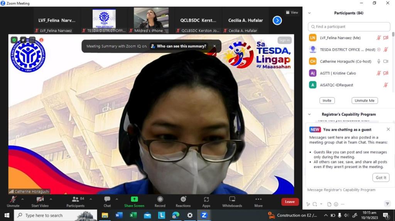Start recording with the Record icon
The width and height of the screenshot is (395, 221).
tap(160, 199)
